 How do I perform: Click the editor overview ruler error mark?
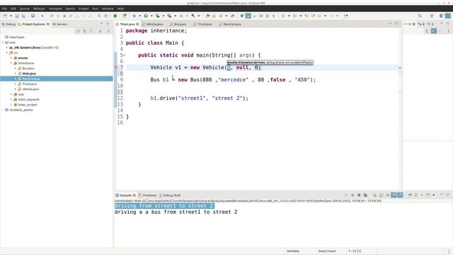[400, 68]
